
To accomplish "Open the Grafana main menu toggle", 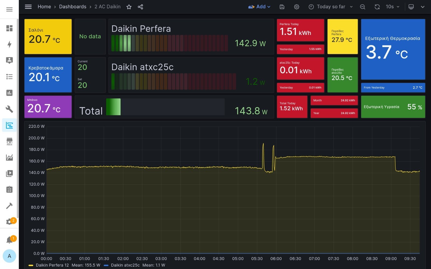I will (28, 7).
